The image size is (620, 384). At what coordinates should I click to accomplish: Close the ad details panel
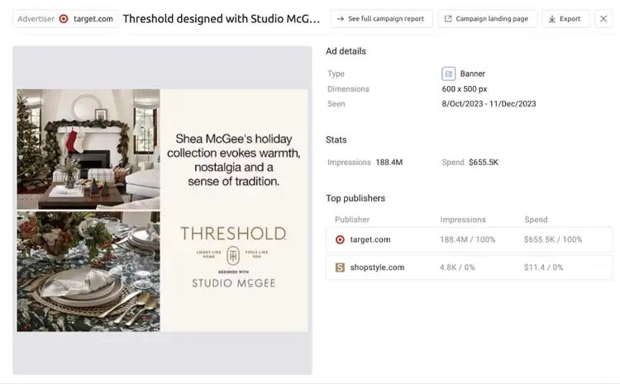pos(603,18)
